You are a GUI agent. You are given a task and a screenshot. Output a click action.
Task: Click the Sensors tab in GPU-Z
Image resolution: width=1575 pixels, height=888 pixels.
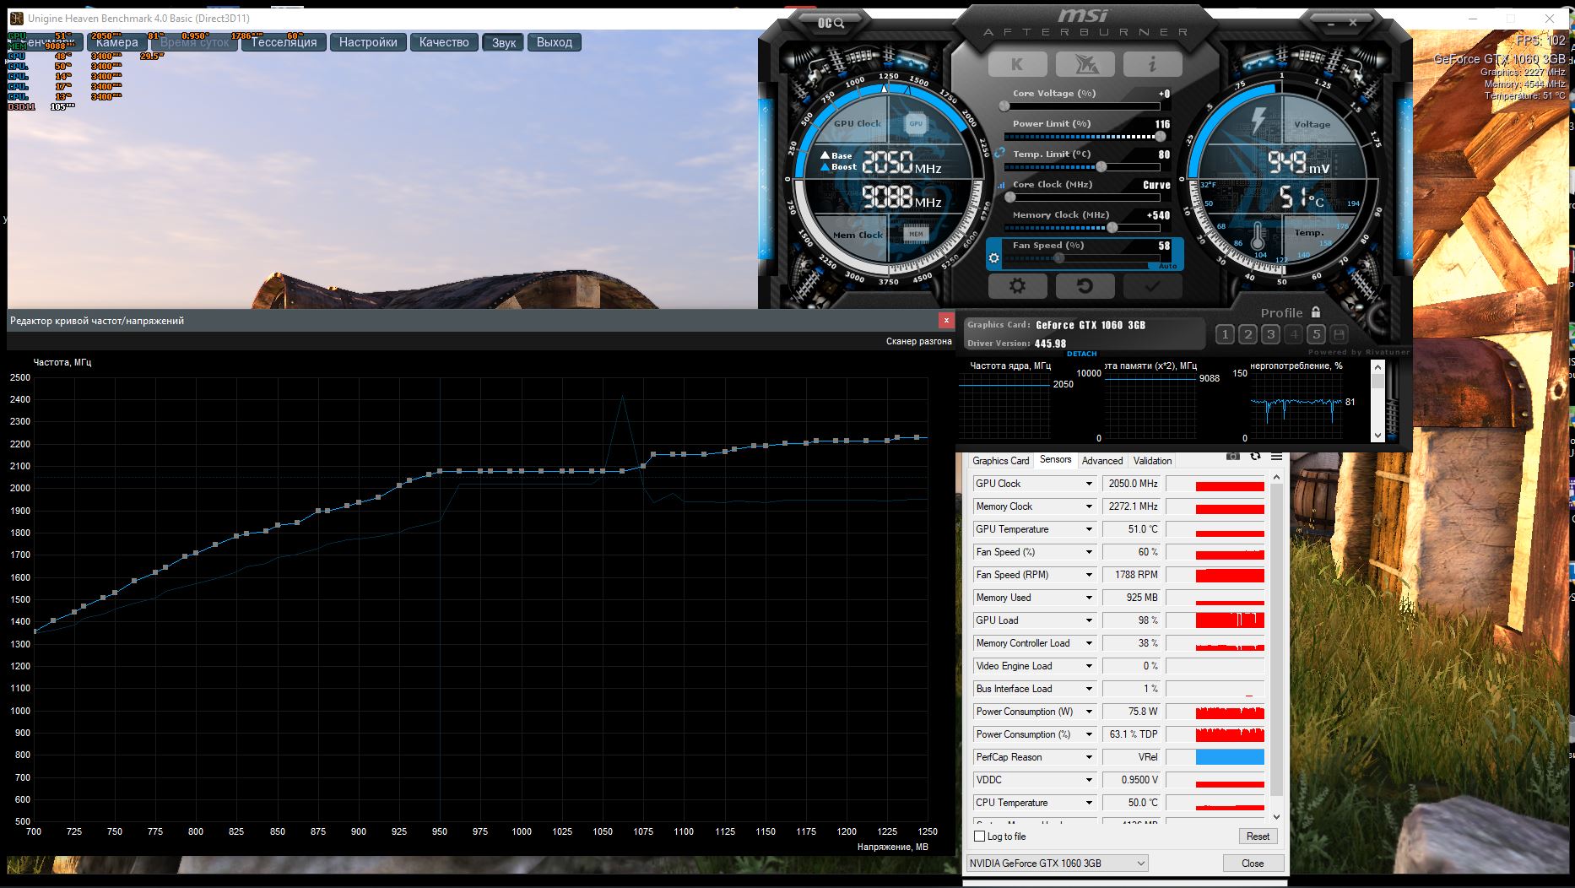1055,459
